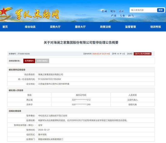The width and height of the screenshot is (166, 143).
Task: Click the publish time 2026-02-27 22:27:44
Action: pos(101,54)
